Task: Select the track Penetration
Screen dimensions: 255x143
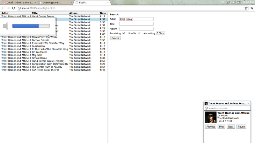Action: [38, 46]
